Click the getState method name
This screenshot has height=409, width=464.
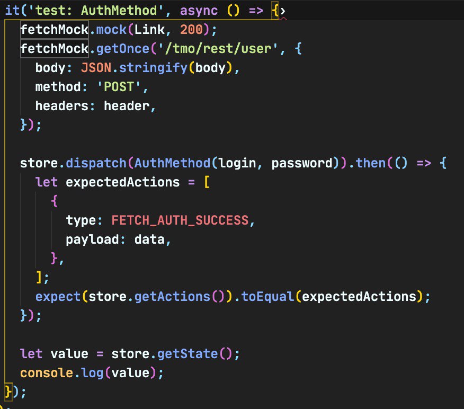tap(188, 354)
